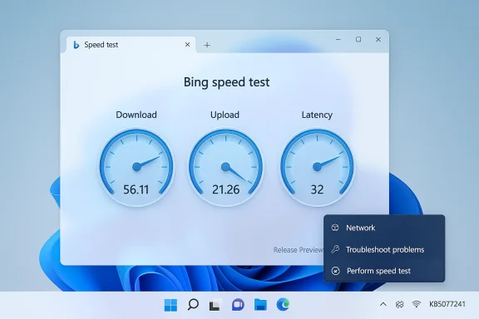Click the Download gauge dial
479x319 pixels.
pos(136,167)
